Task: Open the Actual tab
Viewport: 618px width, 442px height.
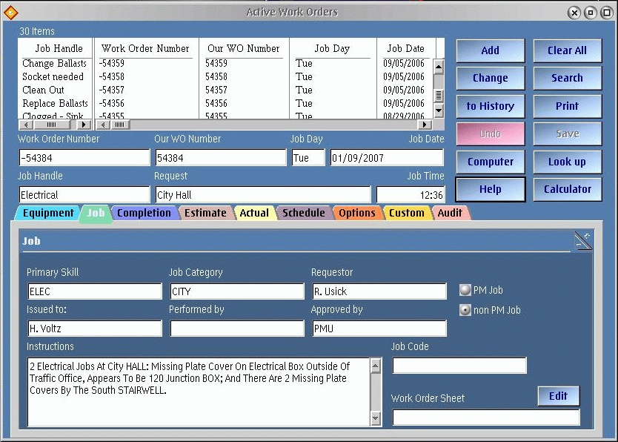Action: pos(254,213)
